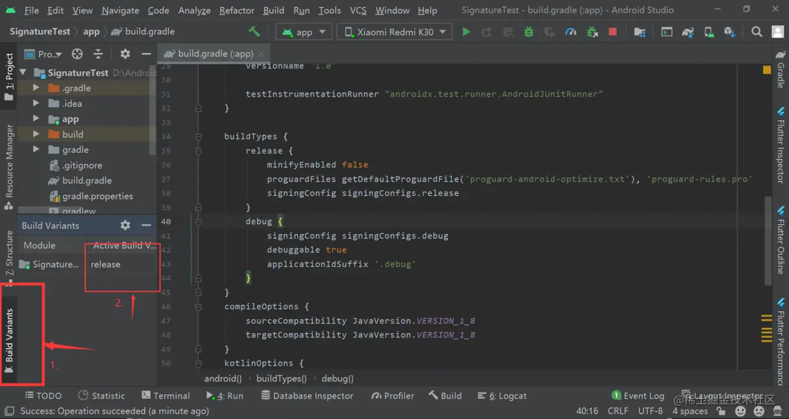Open the SDK Manager icon
The height and width of the screenshot is (419, 789).
[x=730, y=32]
